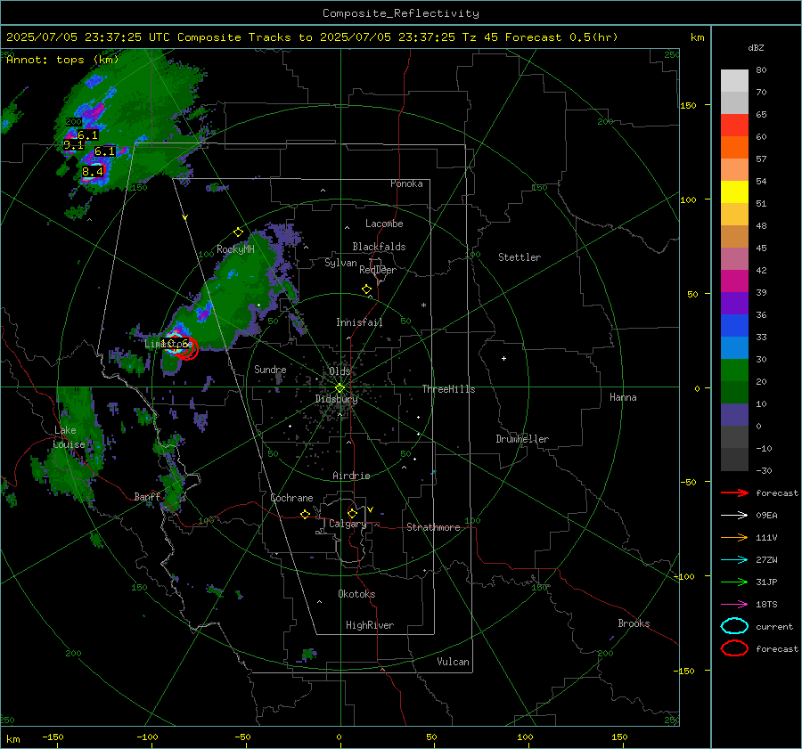Click the white plus marker west of Hanna
Image resolution: width=802 pixels, height=749 pixels.
(503, 358)
